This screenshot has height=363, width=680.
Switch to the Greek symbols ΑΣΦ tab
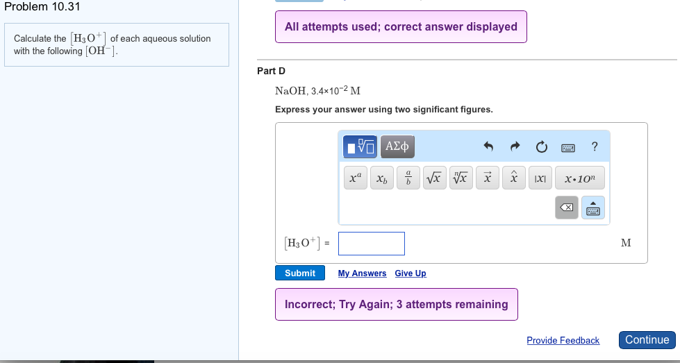pyautogui.click(x=398, y=146)
